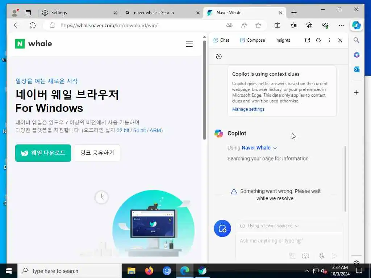Close the Copilot pane
The height and width of the screenshot is (278, 371).
click(x=340, y=40)
